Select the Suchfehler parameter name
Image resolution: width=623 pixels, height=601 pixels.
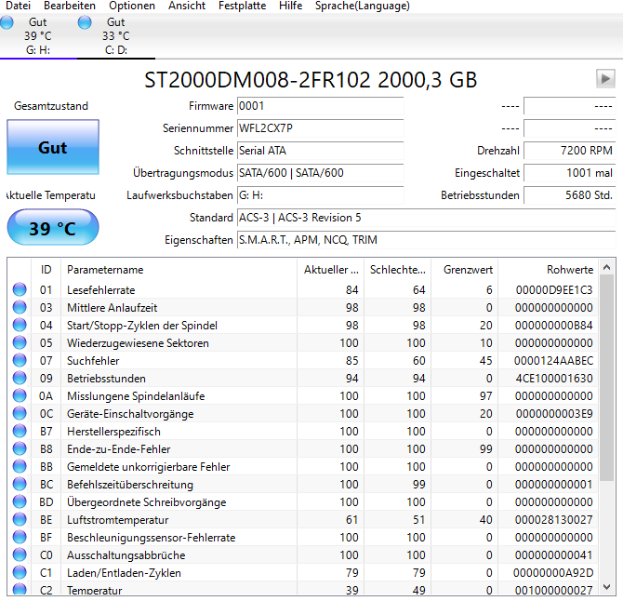93,361
